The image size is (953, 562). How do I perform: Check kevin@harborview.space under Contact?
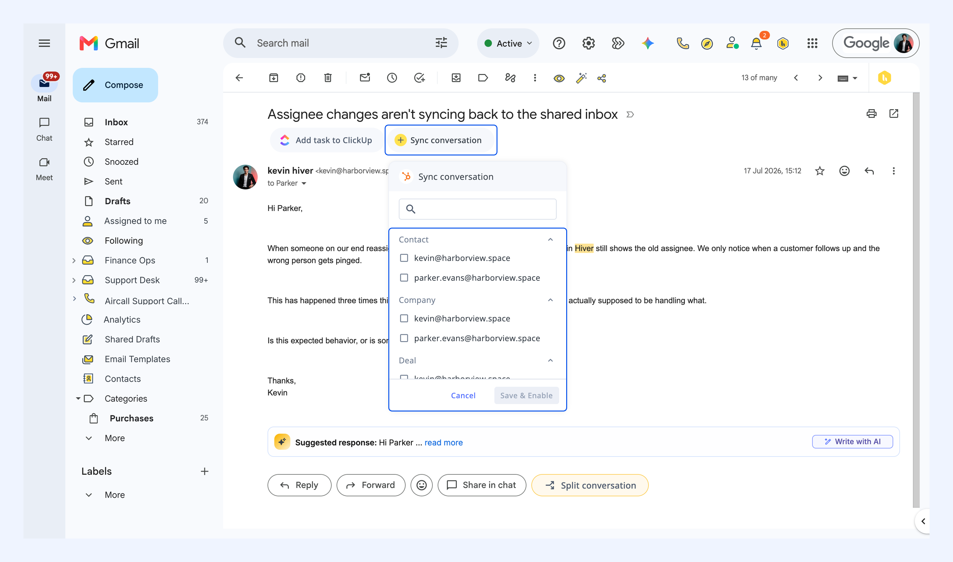point(404,258)
